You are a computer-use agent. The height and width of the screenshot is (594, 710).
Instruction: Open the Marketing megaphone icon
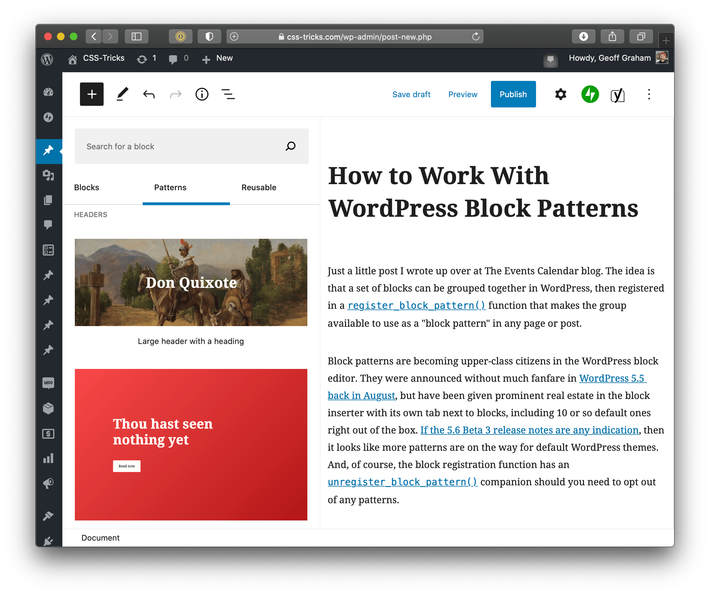pos(48,483)
